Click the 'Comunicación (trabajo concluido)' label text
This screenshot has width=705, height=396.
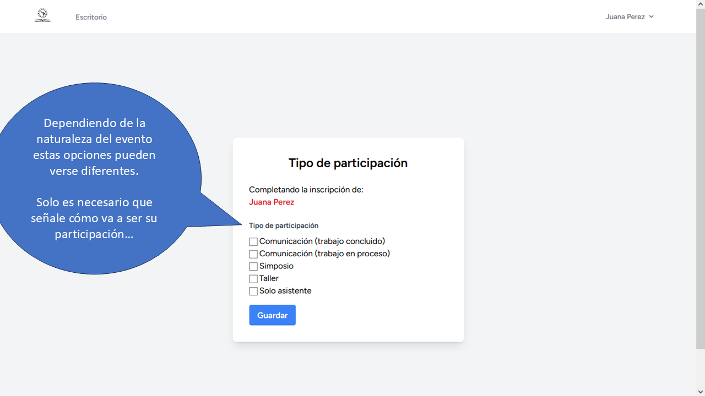pos(322,241)
